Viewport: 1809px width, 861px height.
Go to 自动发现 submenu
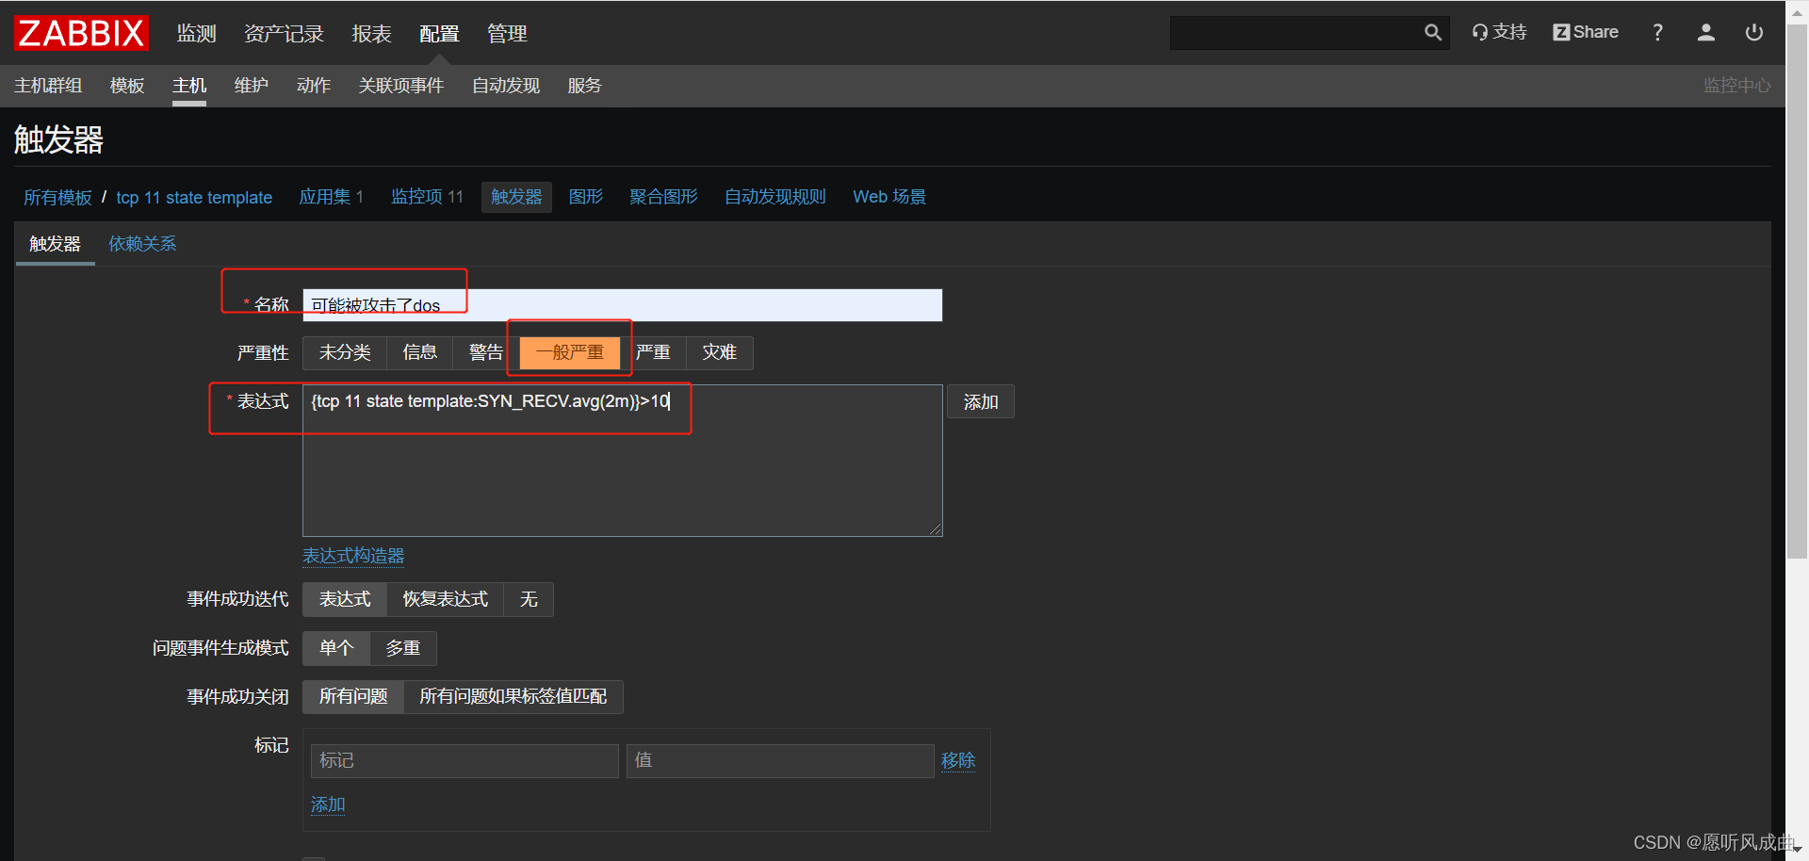tap(506, 86)
